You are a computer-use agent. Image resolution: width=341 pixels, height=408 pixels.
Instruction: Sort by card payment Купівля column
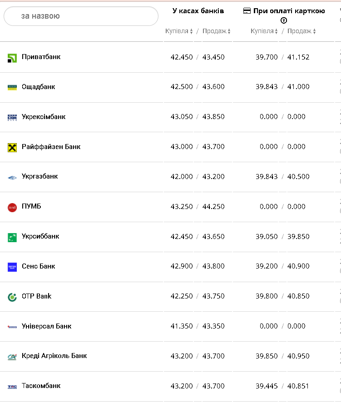point(264,31)
